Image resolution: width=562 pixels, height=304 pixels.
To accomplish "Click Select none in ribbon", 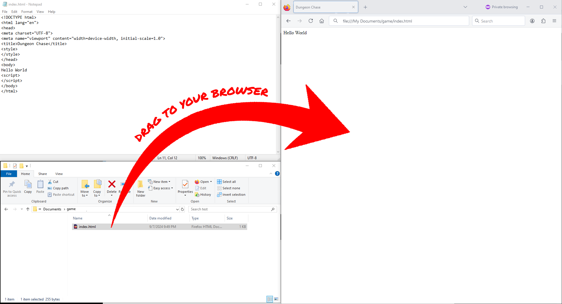I will coord(228,188).
